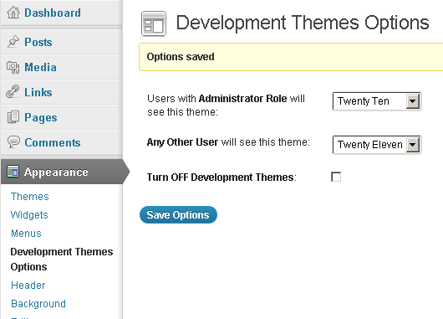Go to the Widgets submenu link
Viewport: 443px width, 319px height.
point(29,215)
